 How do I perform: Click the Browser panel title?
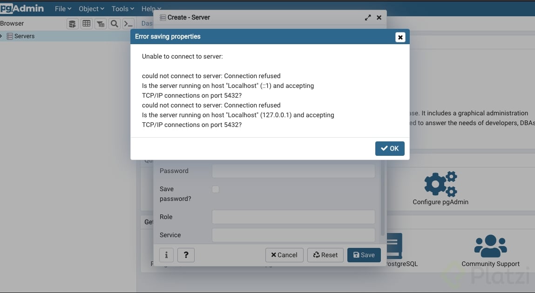(12, 24)
